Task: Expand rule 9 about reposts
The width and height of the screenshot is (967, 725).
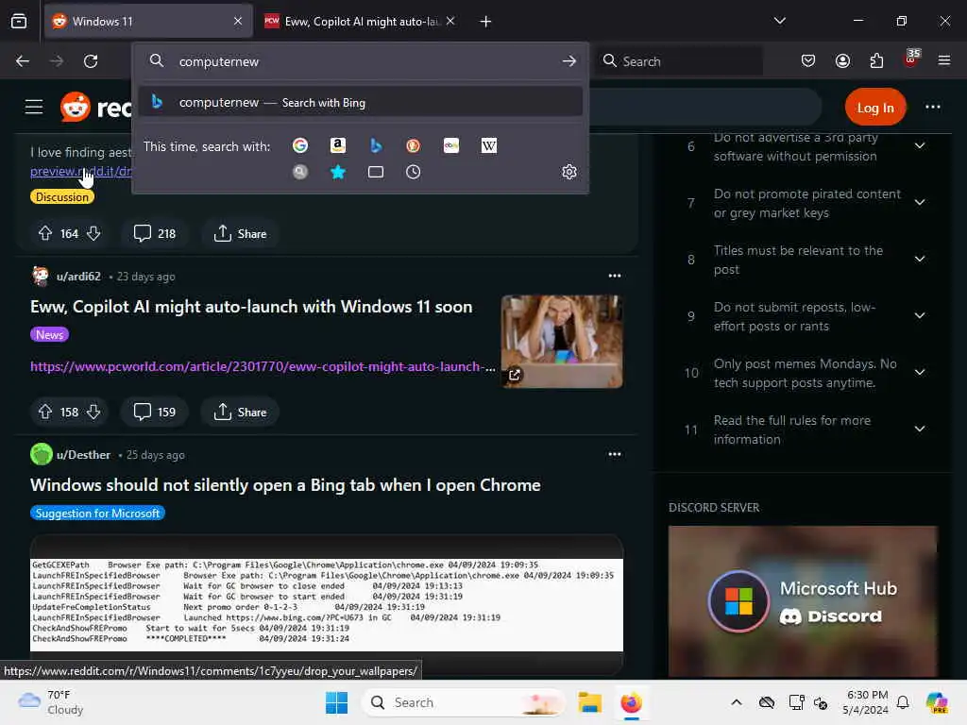Action: pos(920,316)
